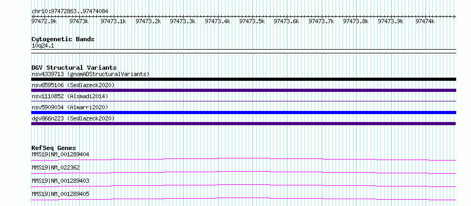471x206 pixels.
Task: Click the 97473k ruler tick label
Action: click(79, 21)
